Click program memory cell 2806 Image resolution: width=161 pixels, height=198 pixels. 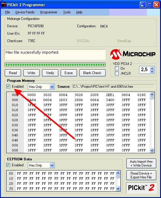(x=79, y=100)
